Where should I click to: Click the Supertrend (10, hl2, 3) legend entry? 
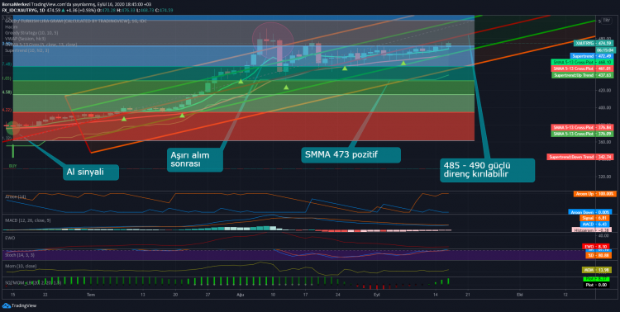click(x=27, y=50)
